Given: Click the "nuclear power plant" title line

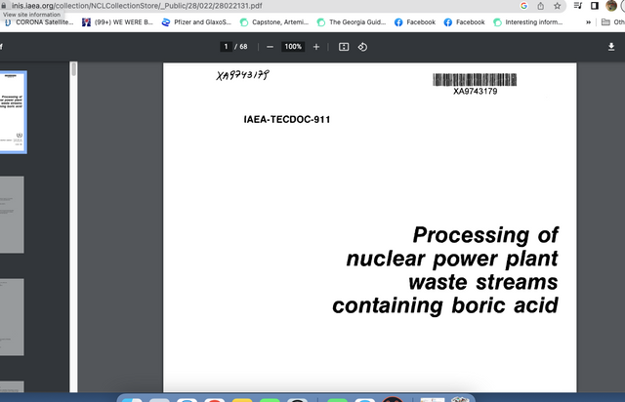Looking at the screenshot, I should (452, 259).
